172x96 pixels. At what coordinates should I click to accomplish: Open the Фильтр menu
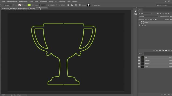[x=51, y=2]
